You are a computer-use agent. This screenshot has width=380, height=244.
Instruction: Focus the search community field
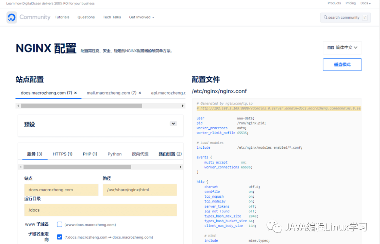coord(346,18)
